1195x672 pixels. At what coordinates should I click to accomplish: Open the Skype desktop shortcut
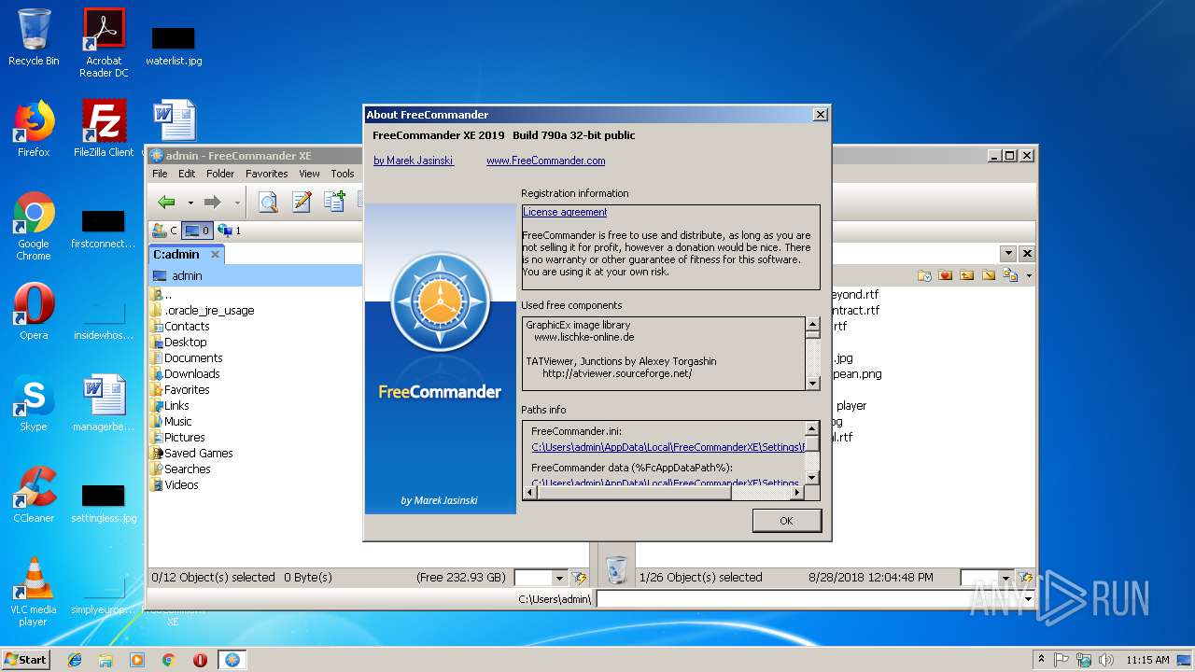click(34, 403)
